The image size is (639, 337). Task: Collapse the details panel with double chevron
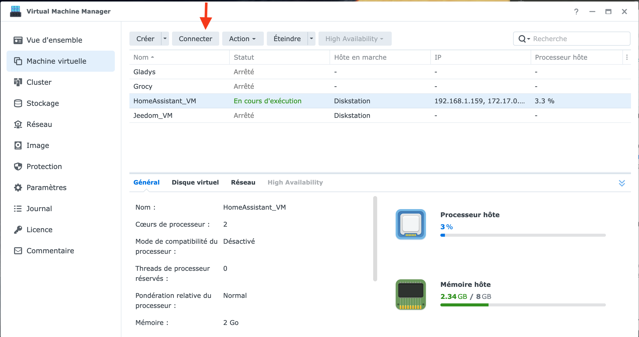tap(622, 183)
